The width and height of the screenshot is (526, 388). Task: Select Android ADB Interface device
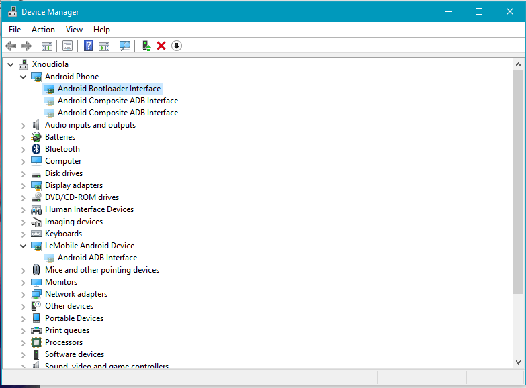pos(97,258)
